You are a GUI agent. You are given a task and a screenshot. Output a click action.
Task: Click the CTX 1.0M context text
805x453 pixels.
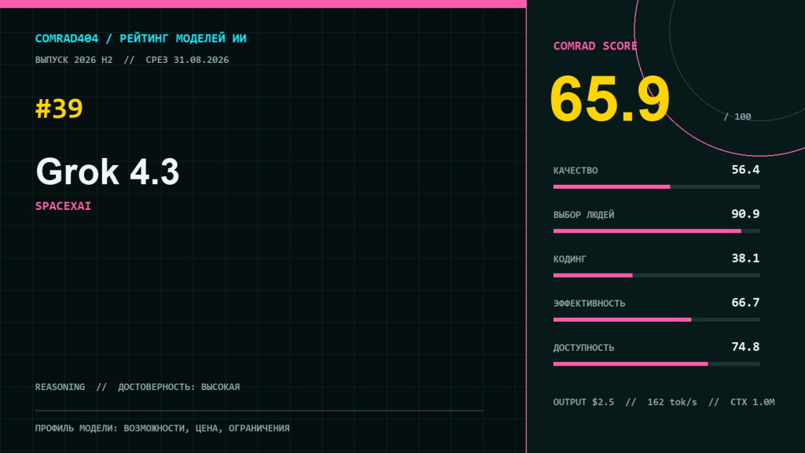click(x=752, y=402)
